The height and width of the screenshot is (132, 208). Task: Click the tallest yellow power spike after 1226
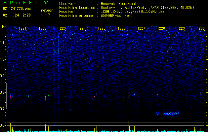coord(129,127)
